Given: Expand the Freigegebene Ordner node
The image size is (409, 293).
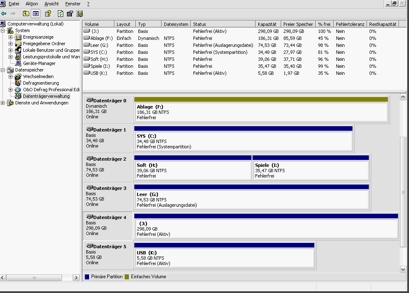Looking at the screenshot, I should pos(10,44).
